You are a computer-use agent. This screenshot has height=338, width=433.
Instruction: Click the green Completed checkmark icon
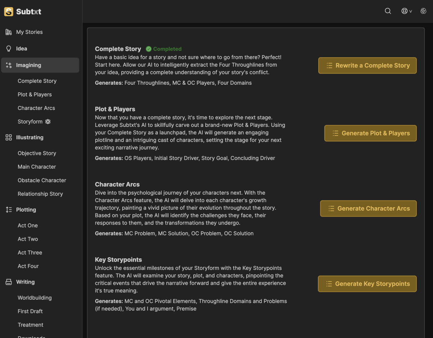149,49
